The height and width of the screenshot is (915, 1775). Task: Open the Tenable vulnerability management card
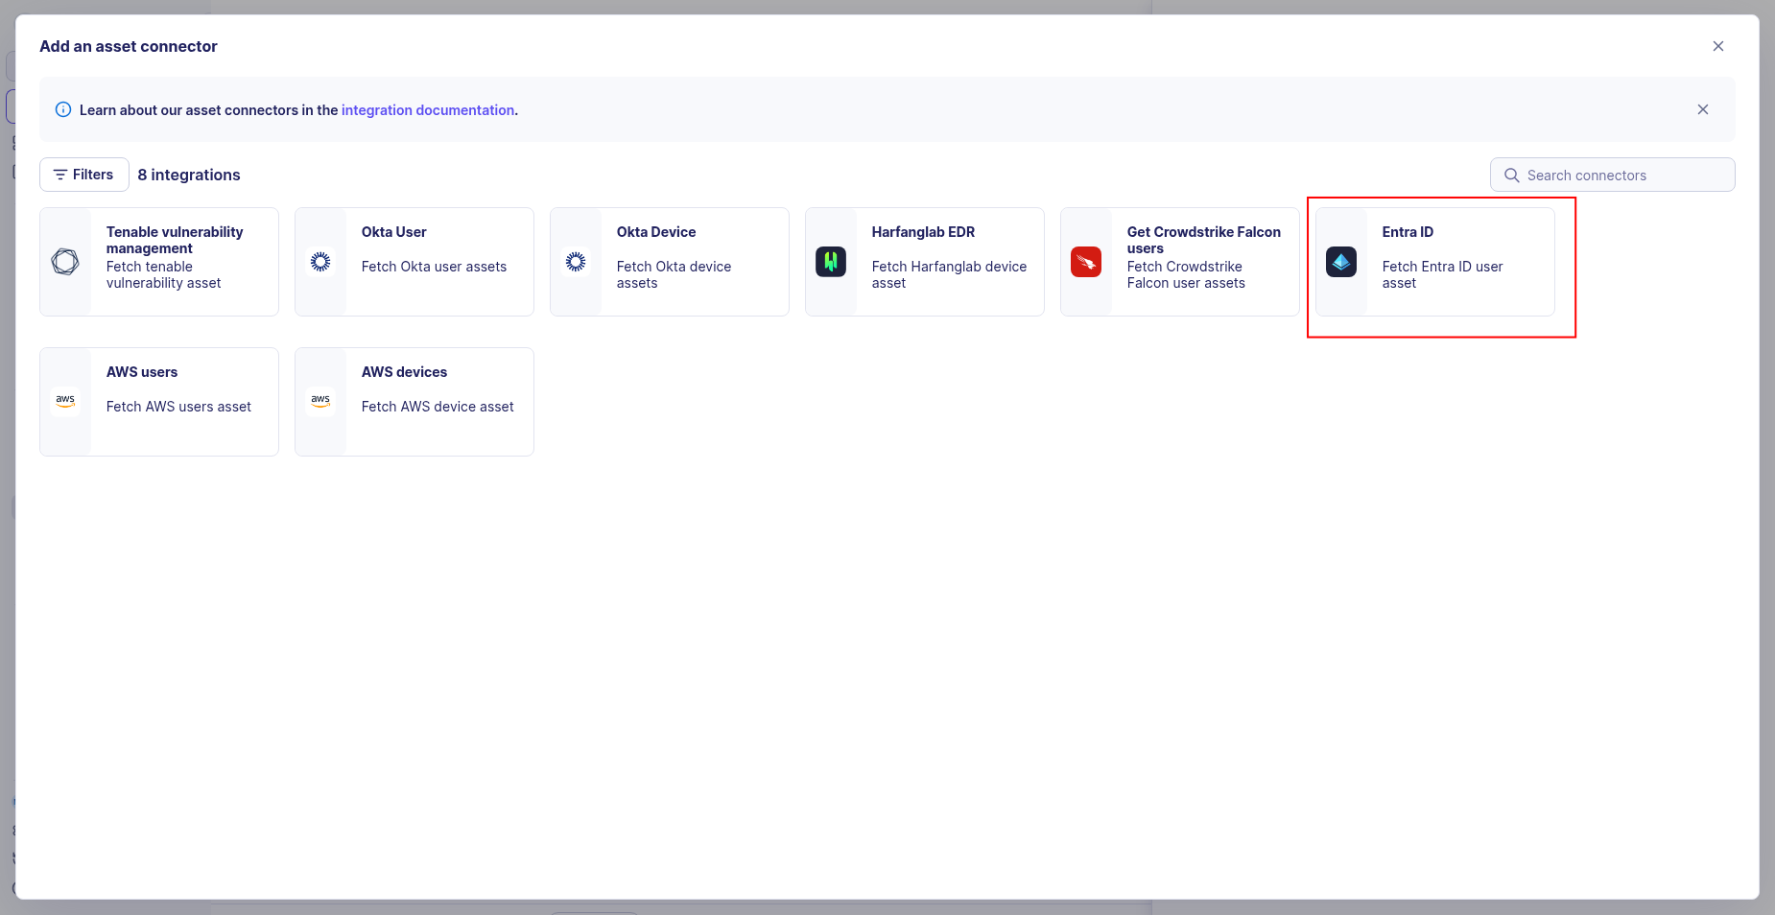pos(158,260)
